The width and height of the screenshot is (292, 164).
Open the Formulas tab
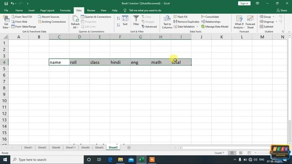click(x=65, y=10)
